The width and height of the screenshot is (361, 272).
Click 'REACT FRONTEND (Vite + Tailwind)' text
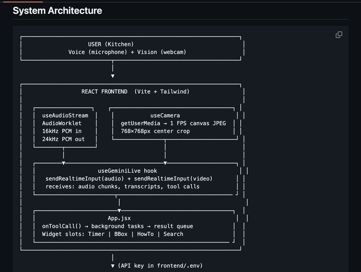pyautogui.click(x=135, y=92)
